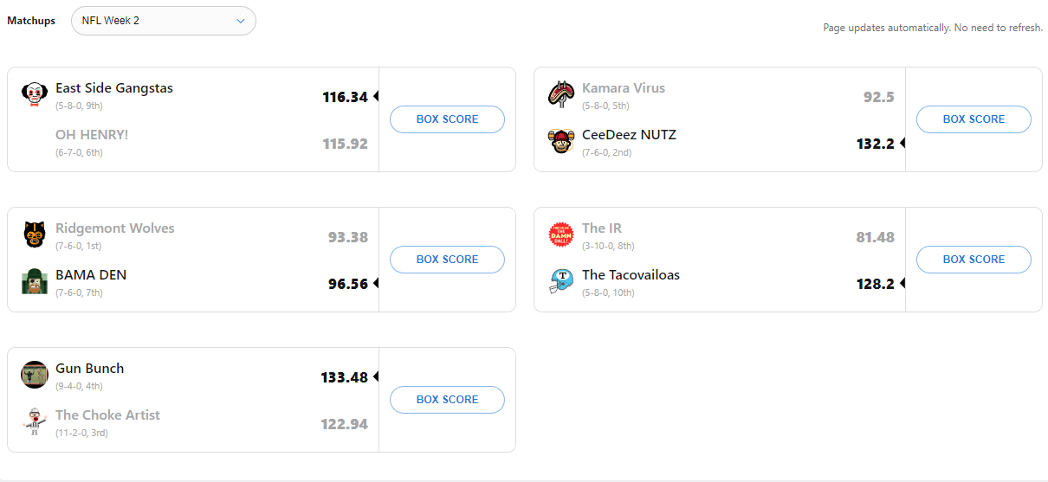Open box score for East Side Gangstas matchup

pyautogui.click(x=447, y=119)
